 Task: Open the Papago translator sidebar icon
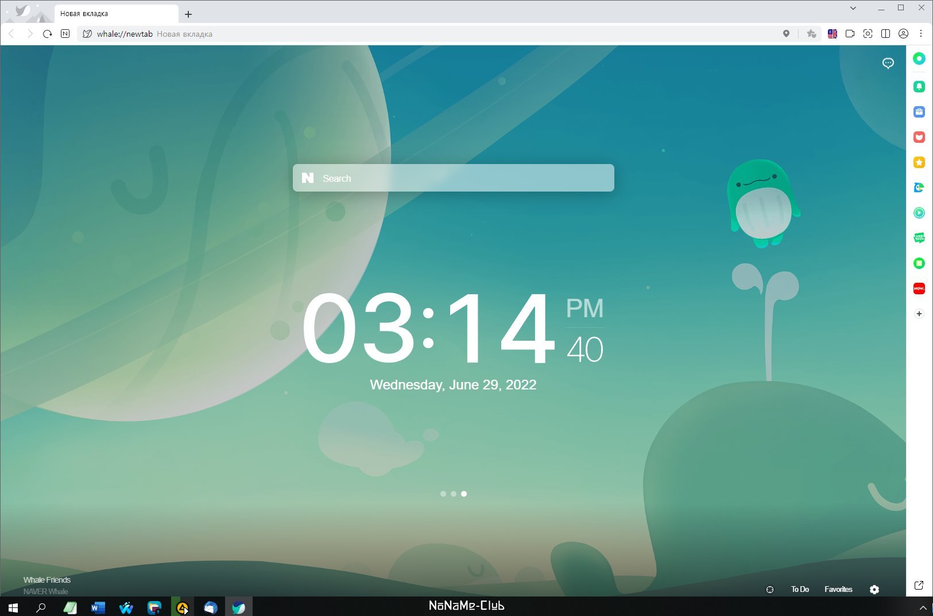coord(919,188)
